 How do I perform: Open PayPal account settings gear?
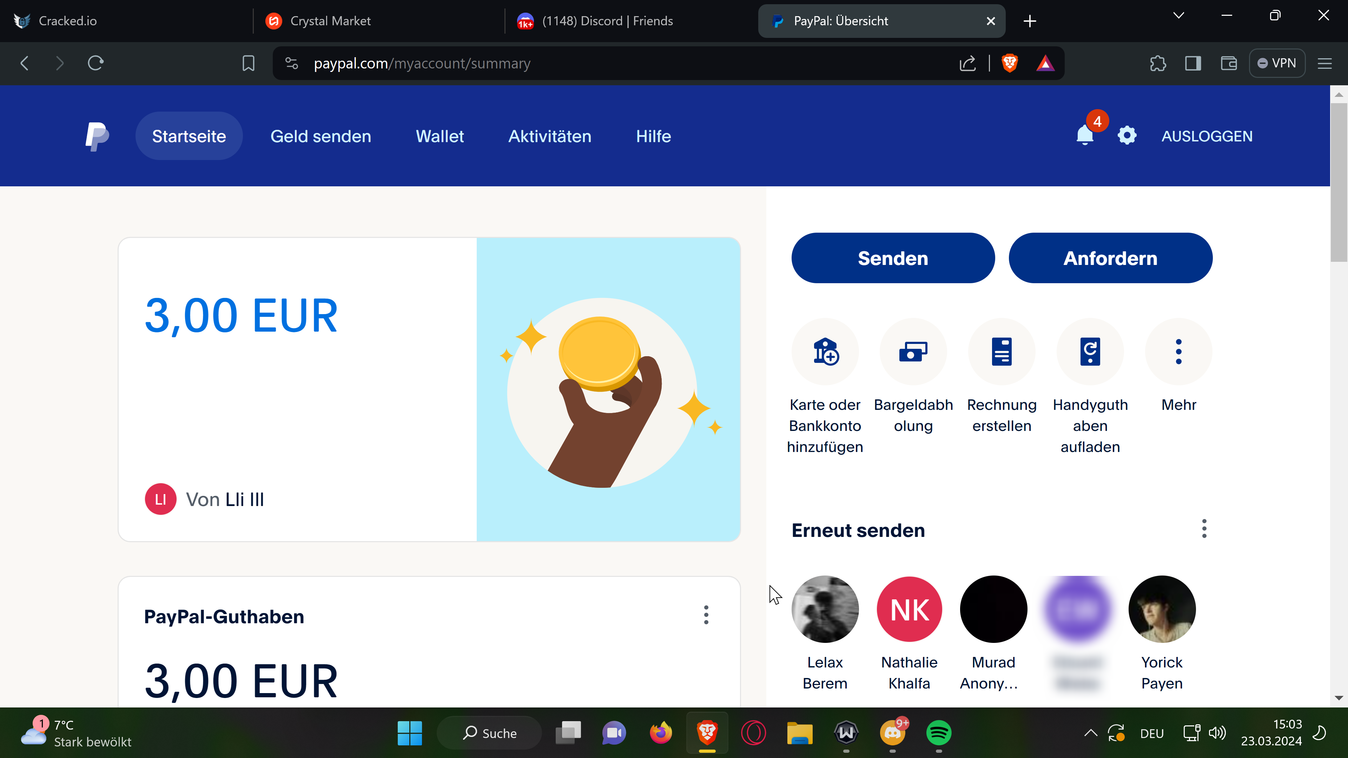click(1126, 135)
